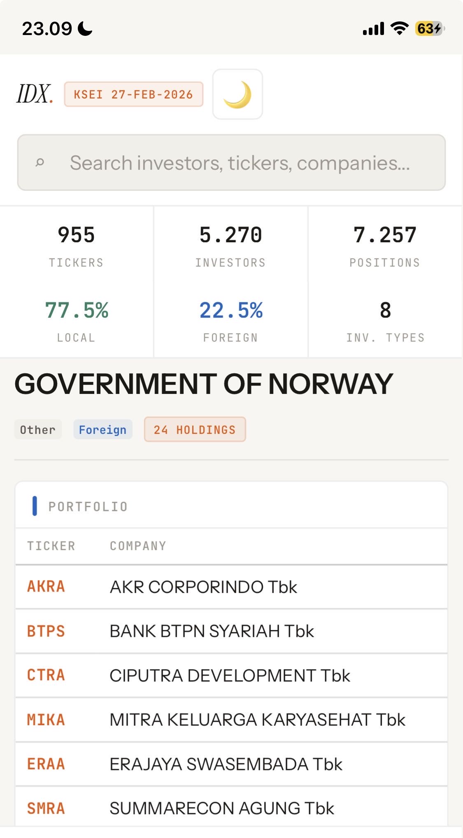Viewport: 463px width, 838px height.
Task: Click the Other investor type tag
Action: pos(38,430)
